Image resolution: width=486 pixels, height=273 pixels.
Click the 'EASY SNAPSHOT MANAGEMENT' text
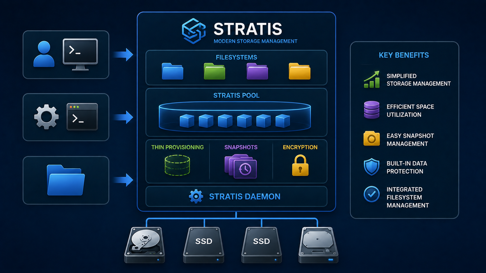click(410, 140)
